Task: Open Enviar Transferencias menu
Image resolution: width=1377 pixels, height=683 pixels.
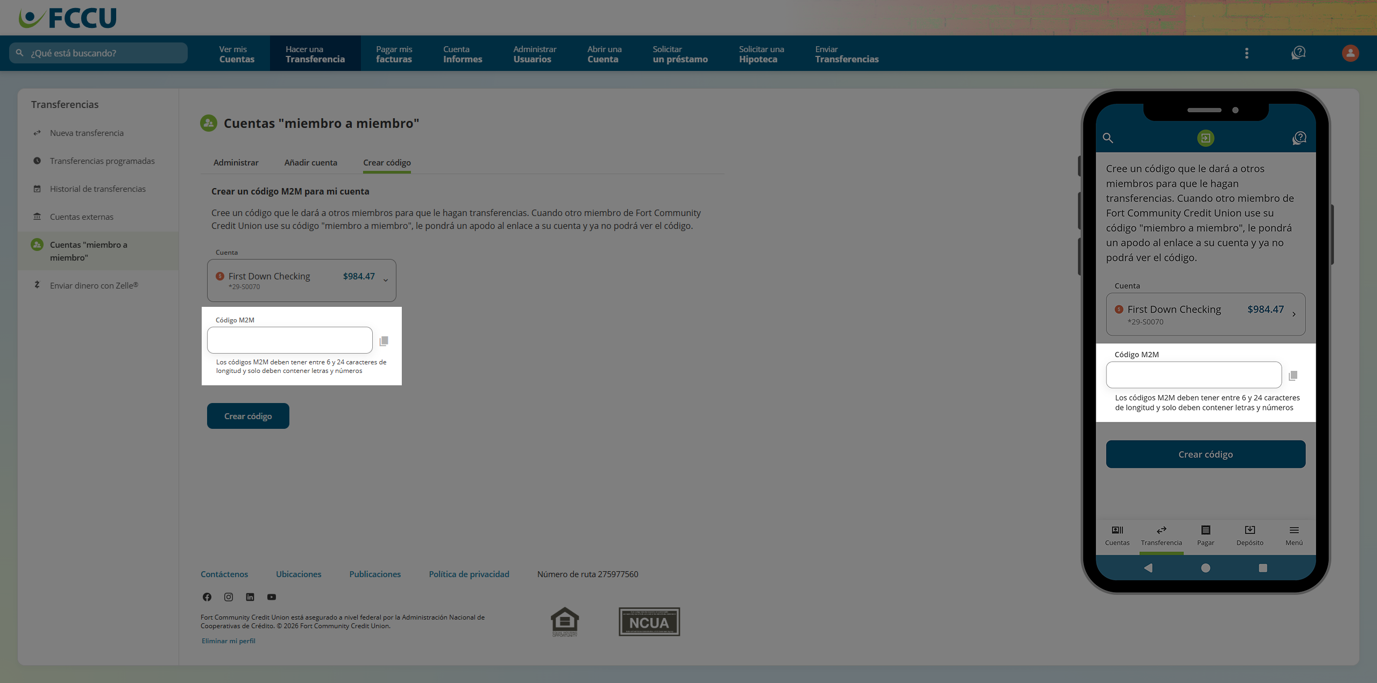Action: 847,53
